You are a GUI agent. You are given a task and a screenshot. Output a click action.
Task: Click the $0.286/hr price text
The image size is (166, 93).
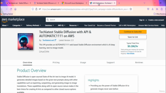[133, 46]
